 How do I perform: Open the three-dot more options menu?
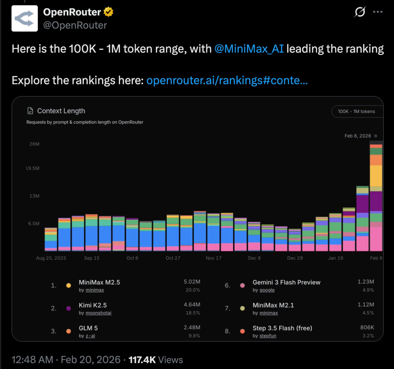tap(377, 12)
